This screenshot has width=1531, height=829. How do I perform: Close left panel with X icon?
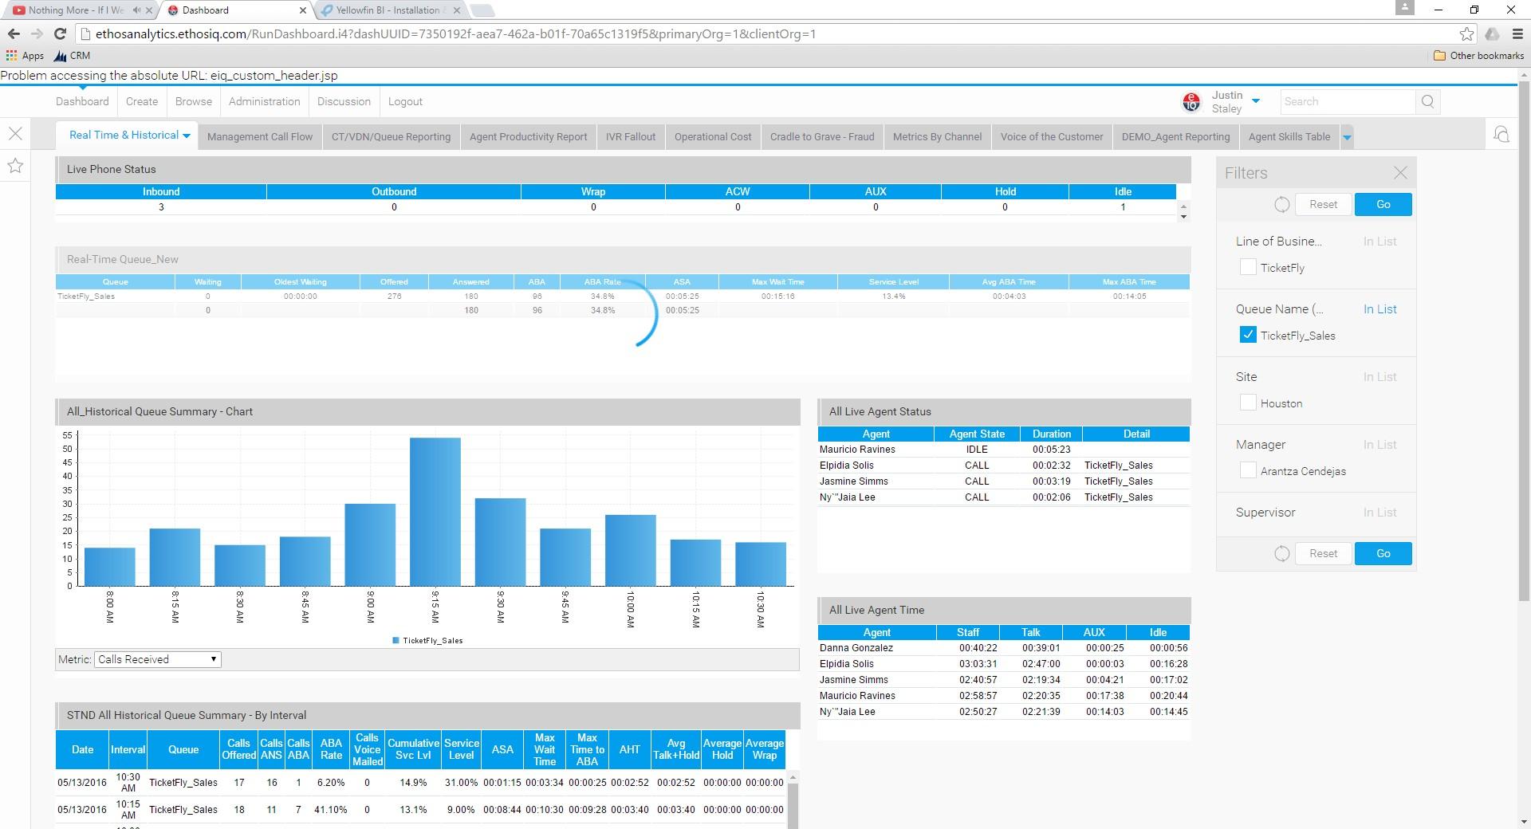point(15,134)
